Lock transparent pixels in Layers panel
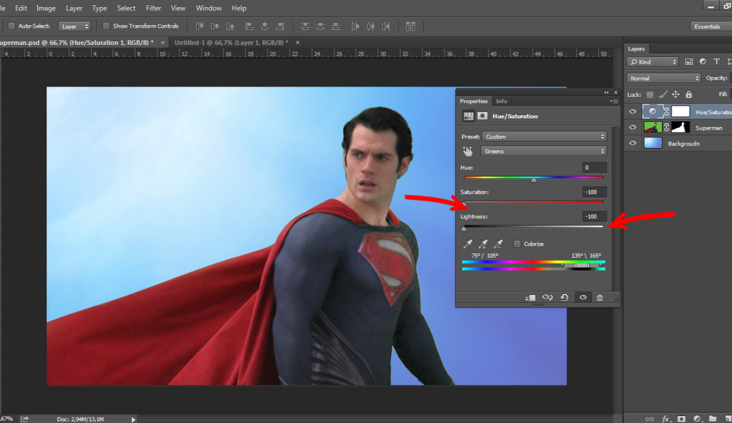This screenshot has width=732, height=423. pyautogui.click(x=650, y=95)
